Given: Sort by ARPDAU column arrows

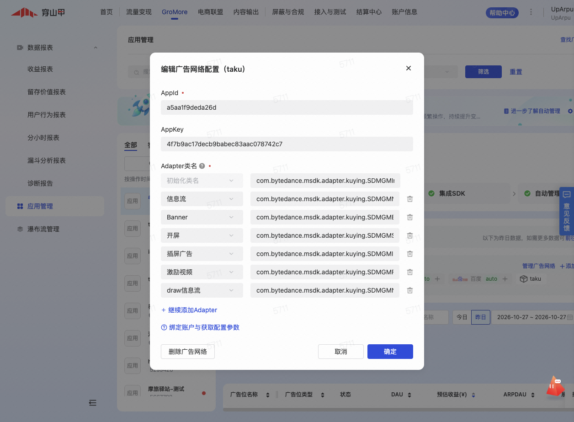Looking at the screenshot, I should (x=533, y=395).
